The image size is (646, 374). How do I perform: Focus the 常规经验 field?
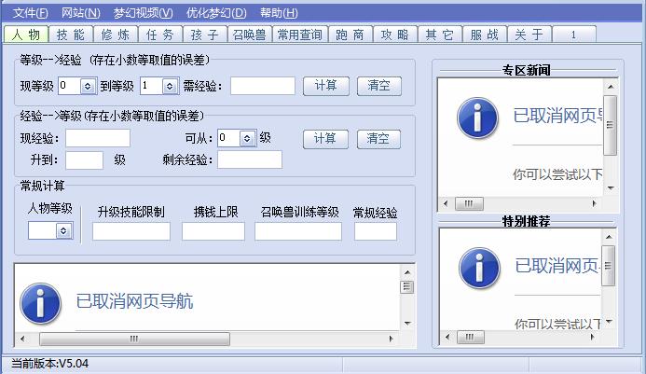tap(376, 231)
